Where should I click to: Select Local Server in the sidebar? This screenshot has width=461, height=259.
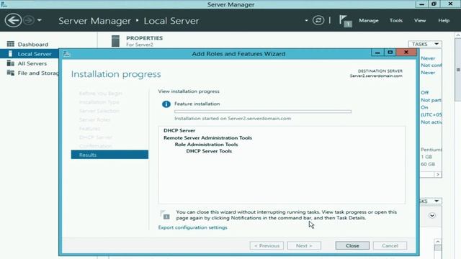(30, 54)
